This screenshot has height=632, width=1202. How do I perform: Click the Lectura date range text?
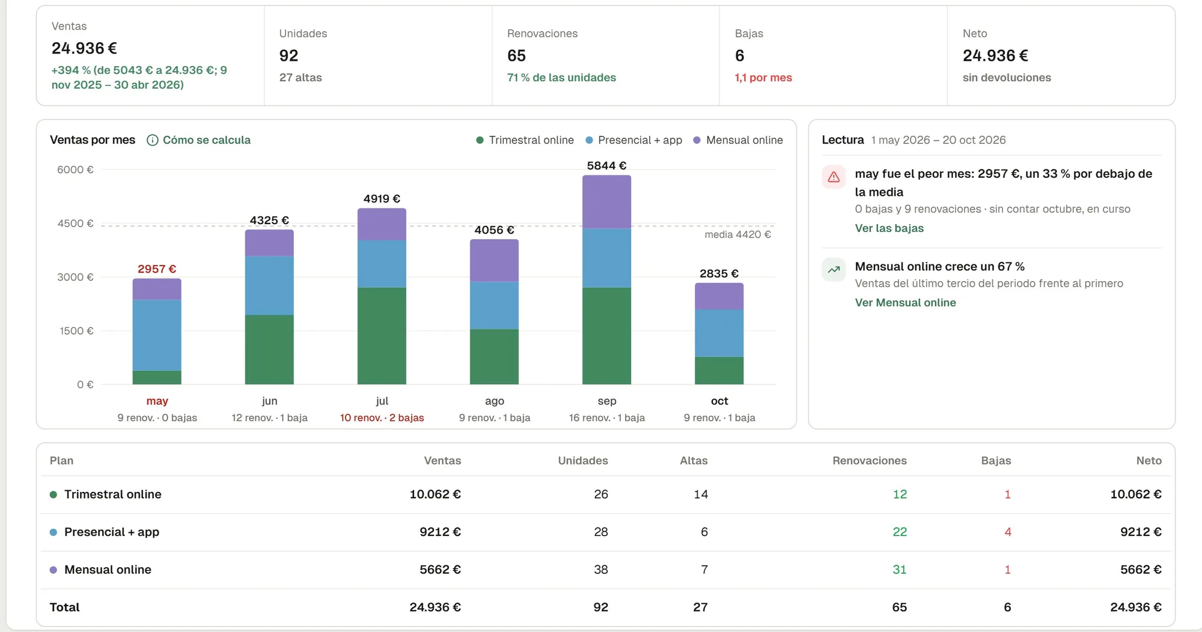click(x=938, y=140)
